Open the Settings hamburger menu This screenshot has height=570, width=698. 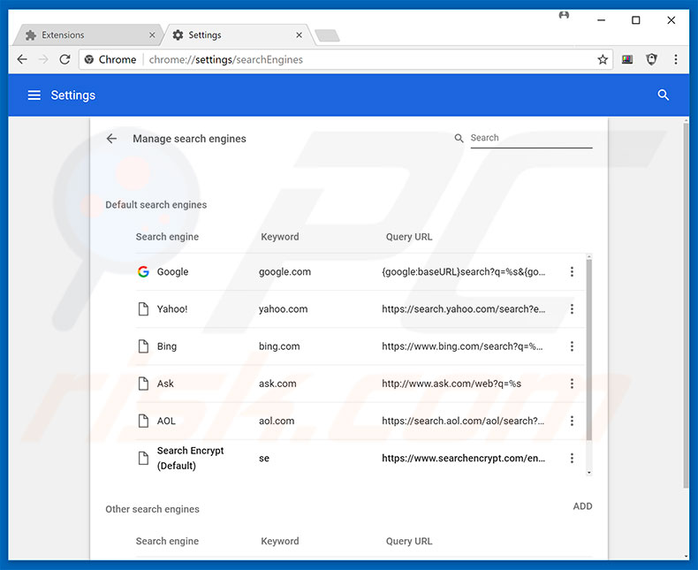[x=34, y=95]
